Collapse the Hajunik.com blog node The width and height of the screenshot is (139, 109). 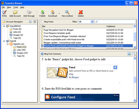tap(8, 44)
